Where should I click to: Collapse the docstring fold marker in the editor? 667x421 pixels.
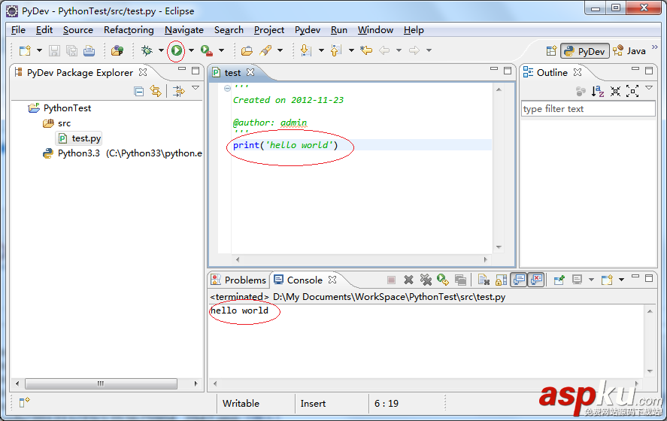[227, 88]
